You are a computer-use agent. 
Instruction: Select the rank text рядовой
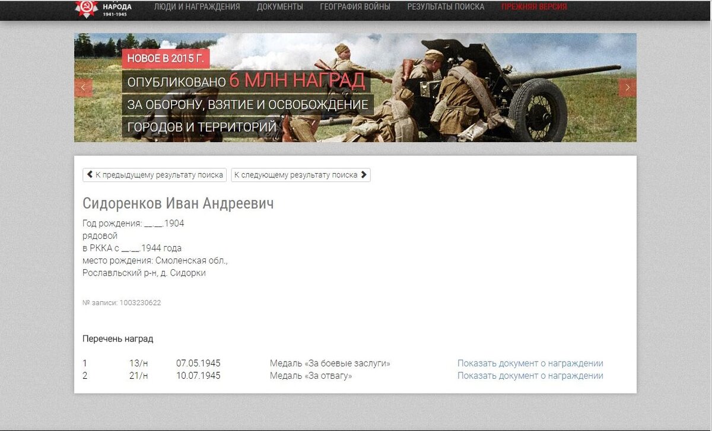tap(100, 236)
